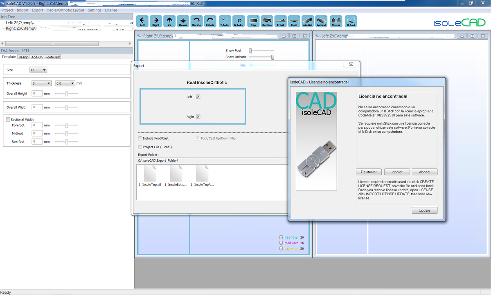
Task: Uncheck the Right insole checkbox
Action: pos(198,117)
